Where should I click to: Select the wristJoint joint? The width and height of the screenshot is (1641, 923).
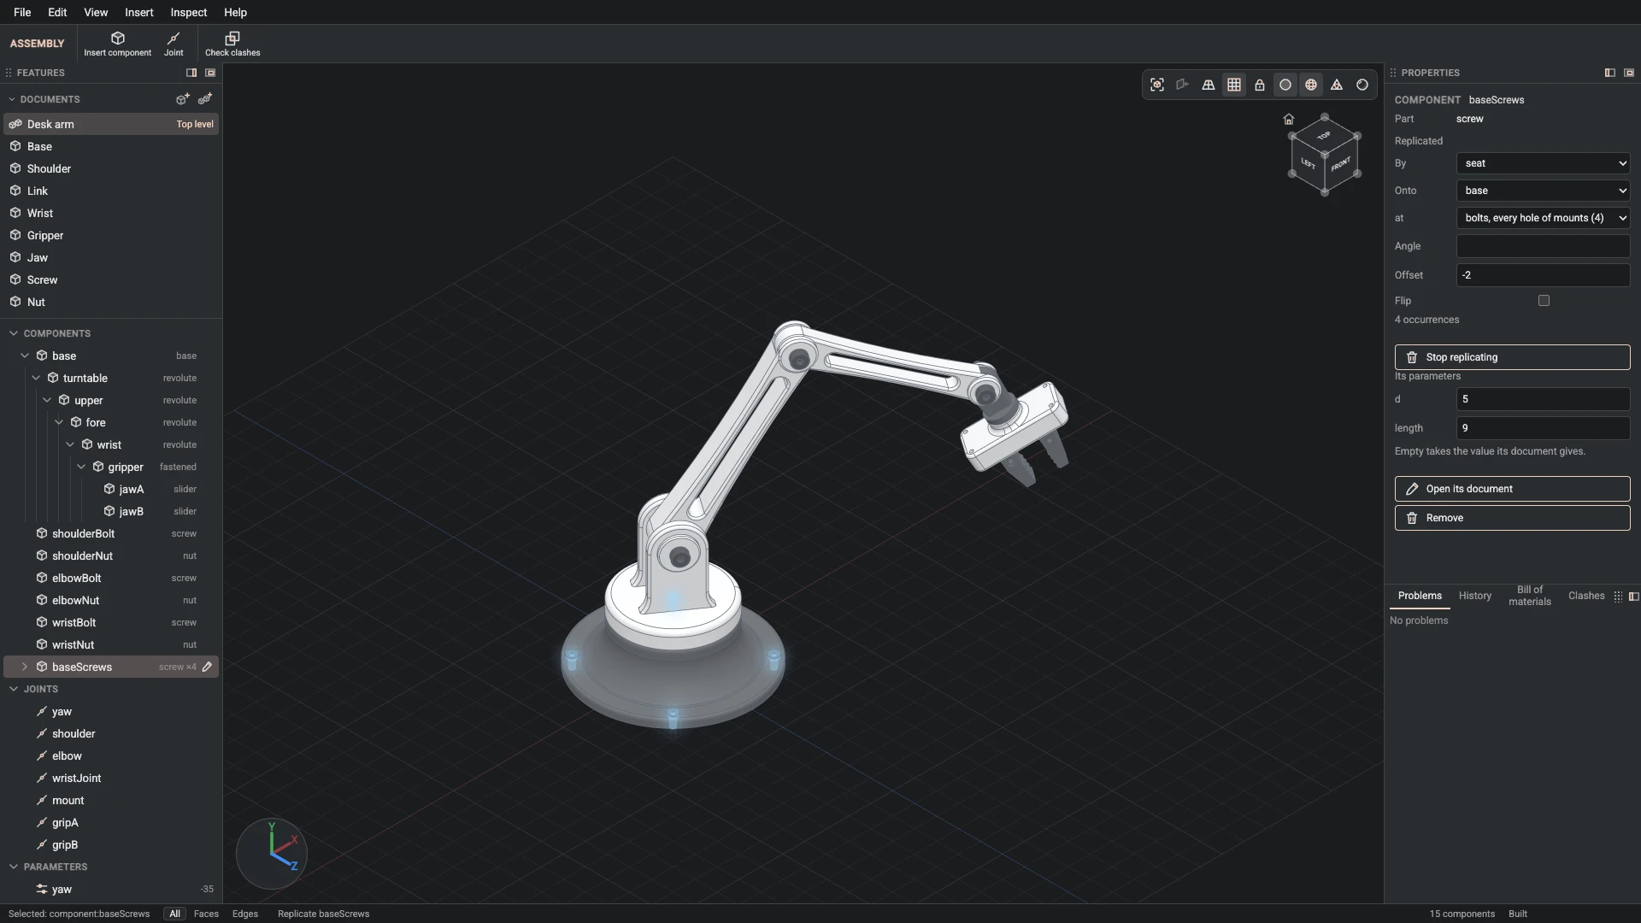coord(111,778)
